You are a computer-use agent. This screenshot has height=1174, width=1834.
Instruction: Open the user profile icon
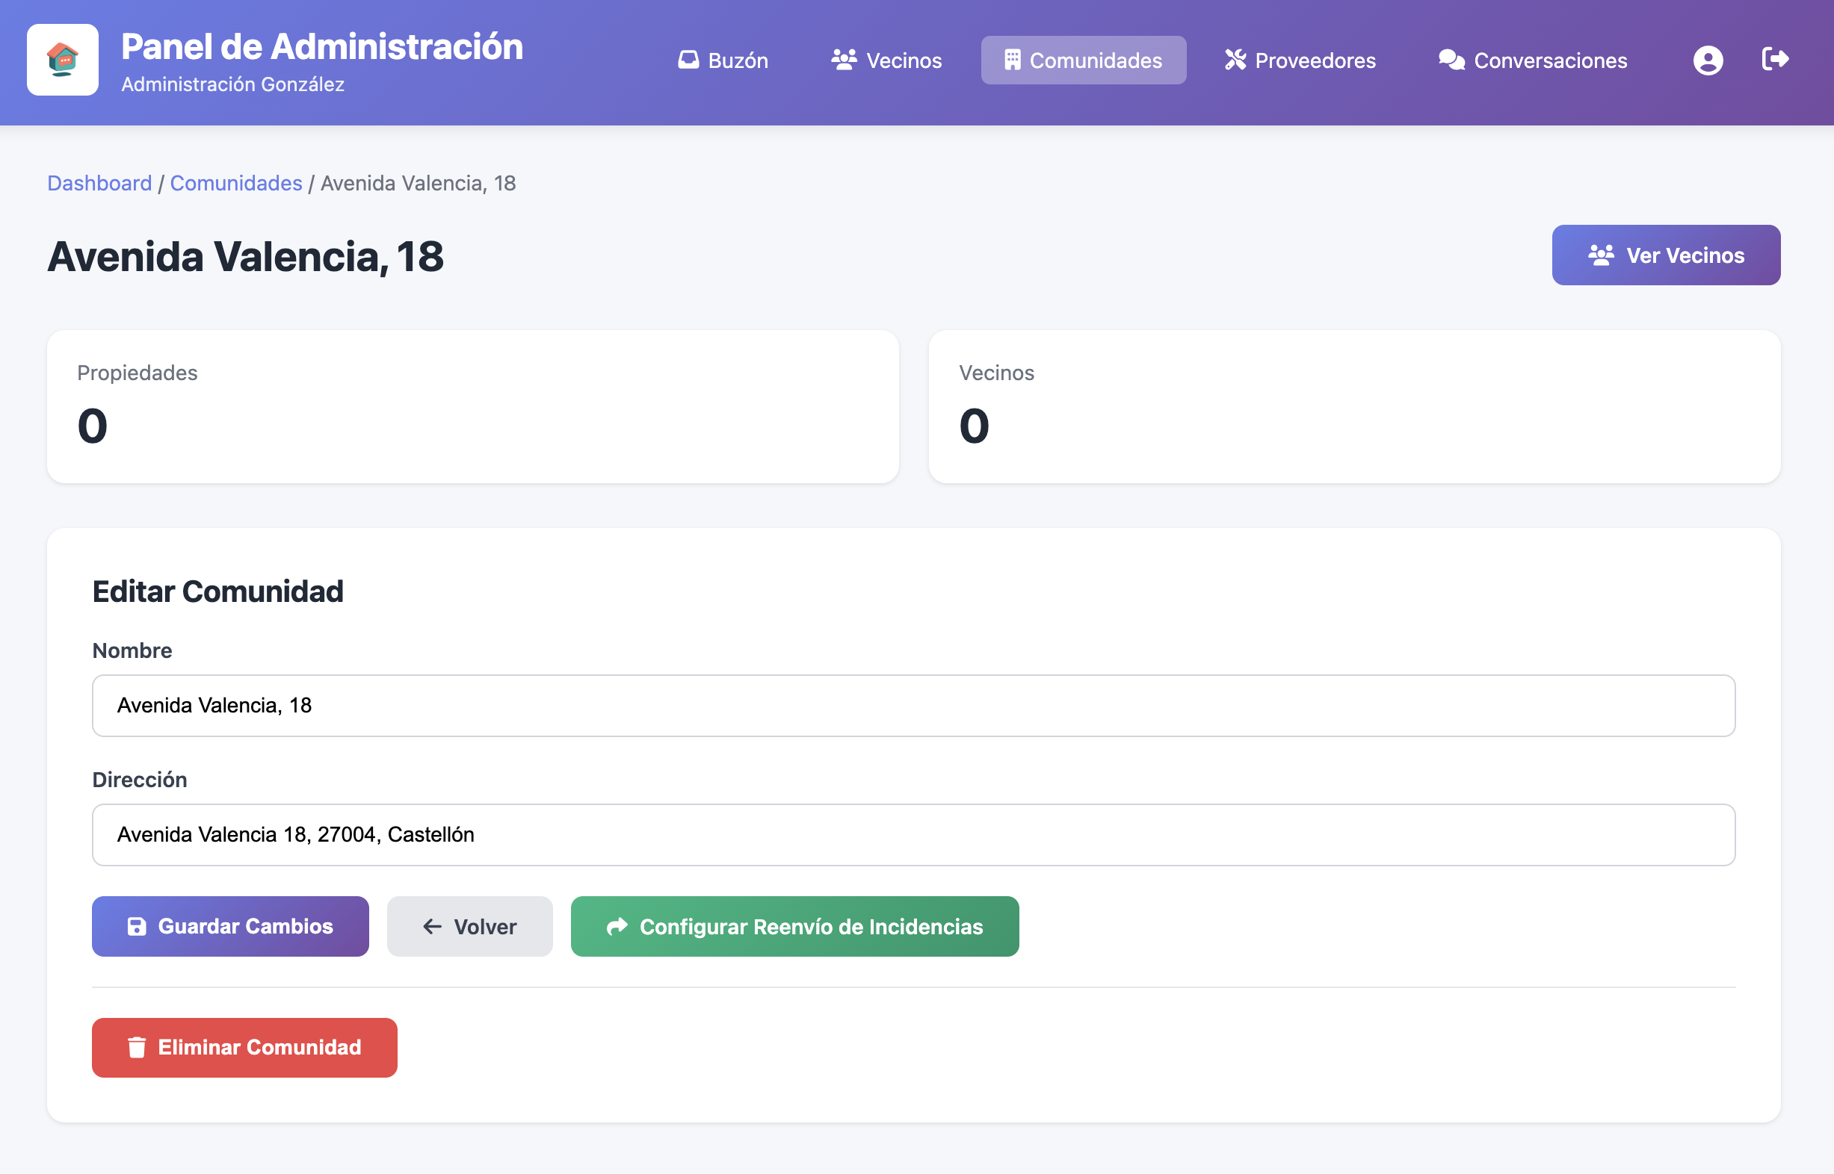[x=1708, y=60]
